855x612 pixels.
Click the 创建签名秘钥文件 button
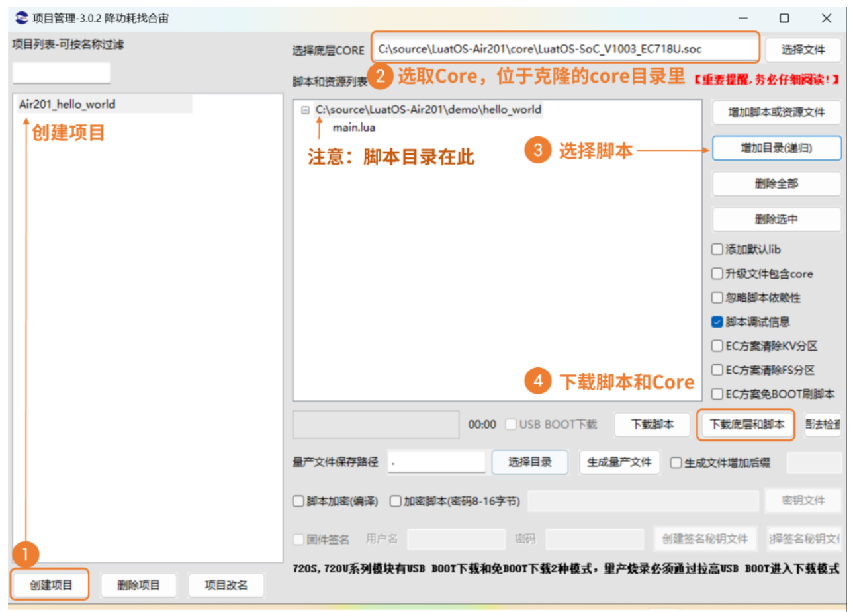705,539
